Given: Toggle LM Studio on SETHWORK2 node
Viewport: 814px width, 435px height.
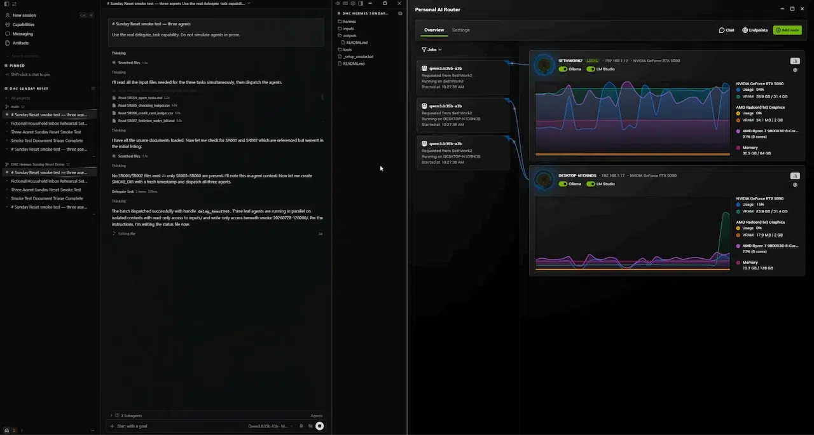Looking at the screenshot, I should point(591,69).
